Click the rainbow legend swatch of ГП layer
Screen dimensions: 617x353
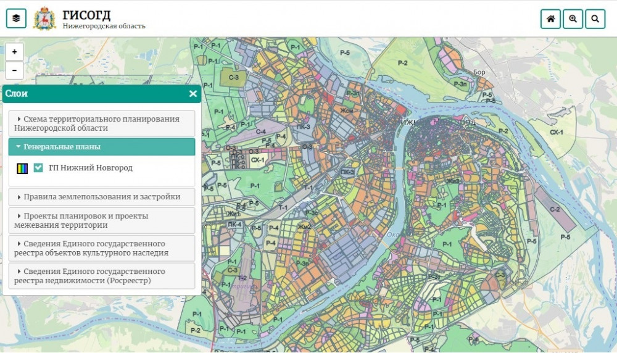pos(22,168)
